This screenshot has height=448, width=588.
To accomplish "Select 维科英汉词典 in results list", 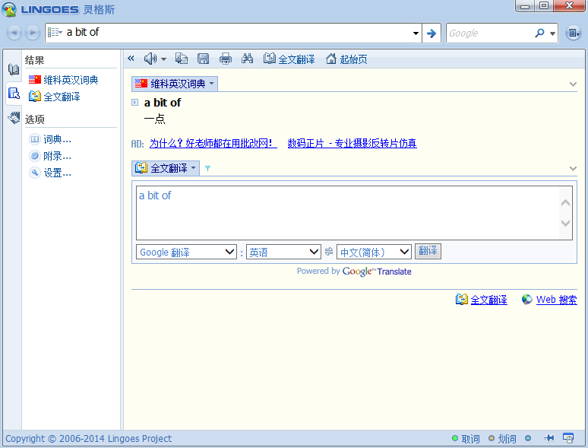I will pyautogui.click(x=63, y=80).
